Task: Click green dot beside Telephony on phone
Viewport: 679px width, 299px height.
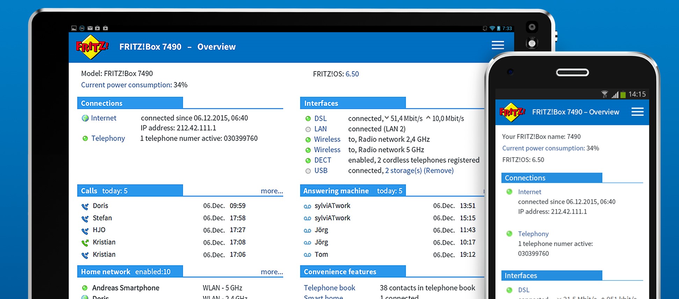Action: click(x=510, y=234)
